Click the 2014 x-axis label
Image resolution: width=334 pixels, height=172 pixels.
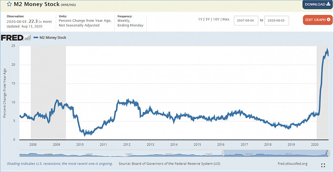click(173, 145)
